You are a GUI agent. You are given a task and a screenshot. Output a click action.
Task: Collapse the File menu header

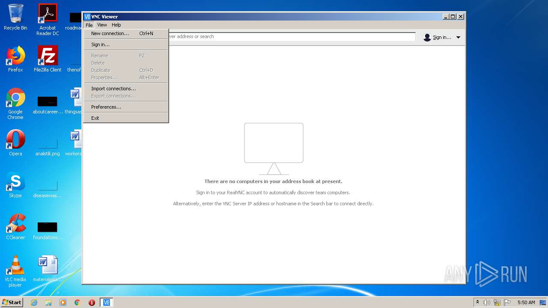pos(89,25)
